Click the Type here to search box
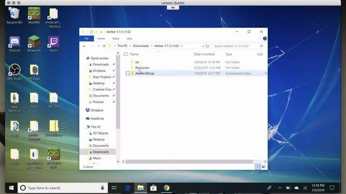The width and height of the screenshot is (346, 194). coord(63,188)
